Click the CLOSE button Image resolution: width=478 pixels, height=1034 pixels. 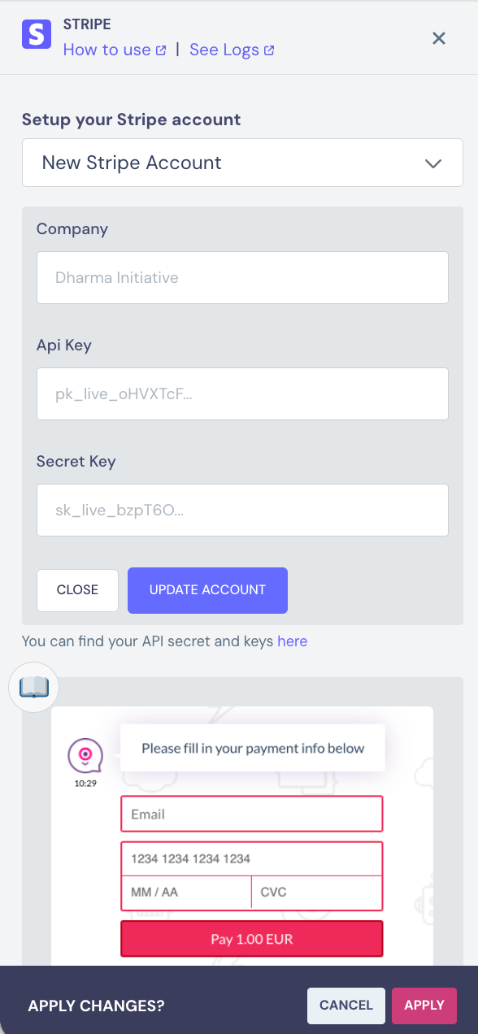[77, 590]
